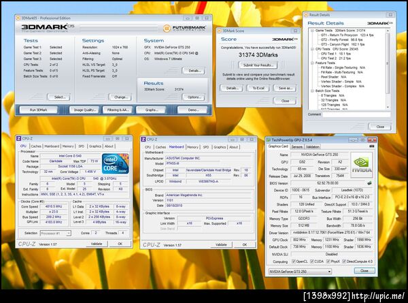408x303 pixels.
Task: Select the Pixel Shader N/A row
Action: (333, 77)
